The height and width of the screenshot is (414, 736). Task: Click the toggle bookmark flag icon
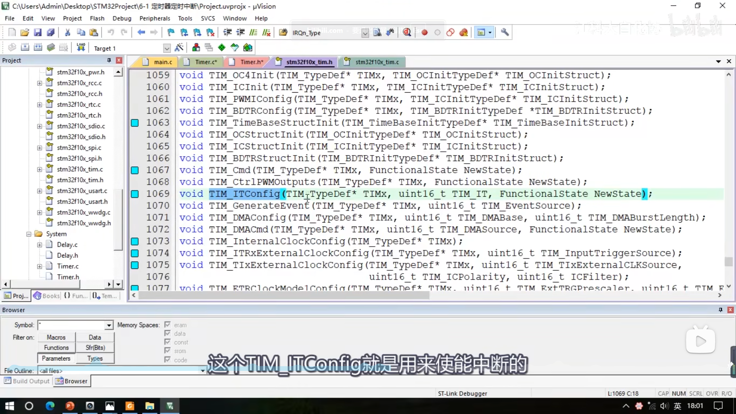coord(171,32)
